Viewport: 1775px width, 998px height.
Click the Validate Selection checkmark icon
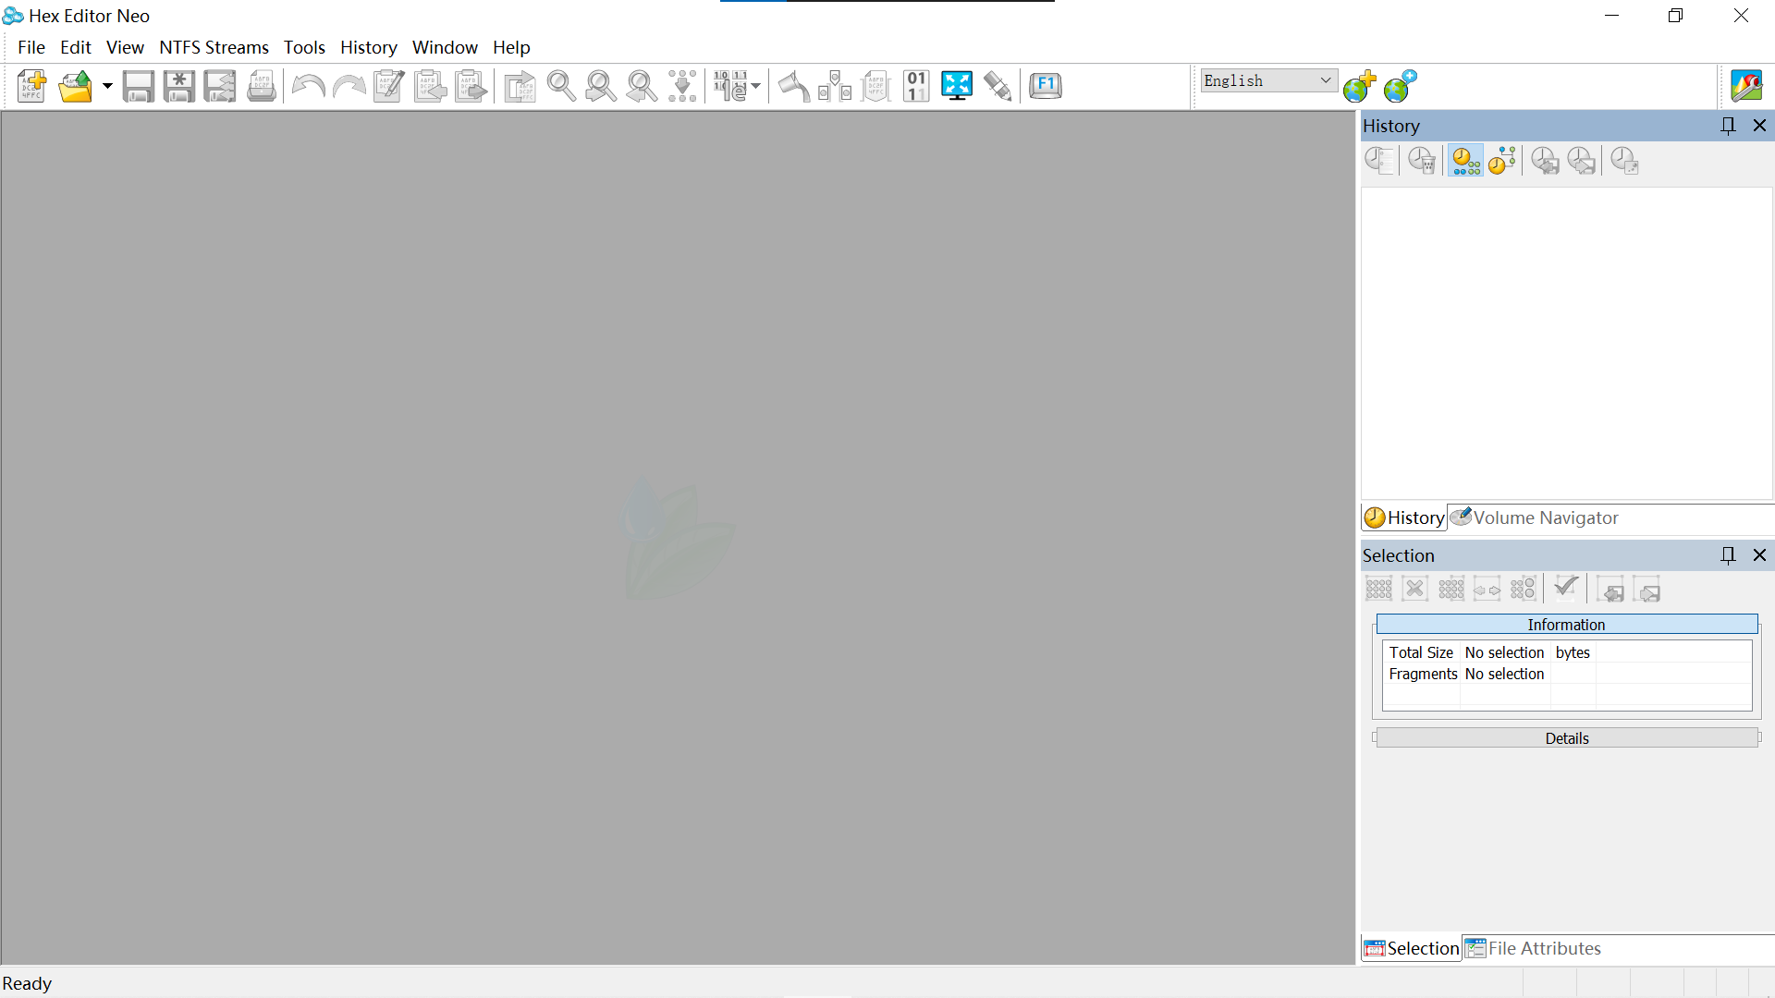point(1567,590)
